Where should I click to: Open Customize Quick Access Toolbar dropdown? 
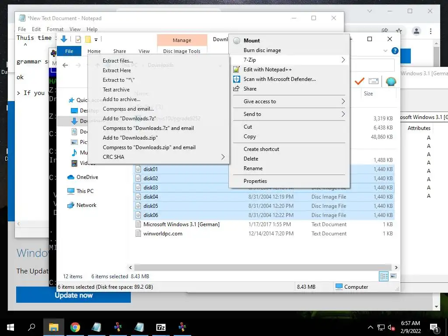coord(96,39)
